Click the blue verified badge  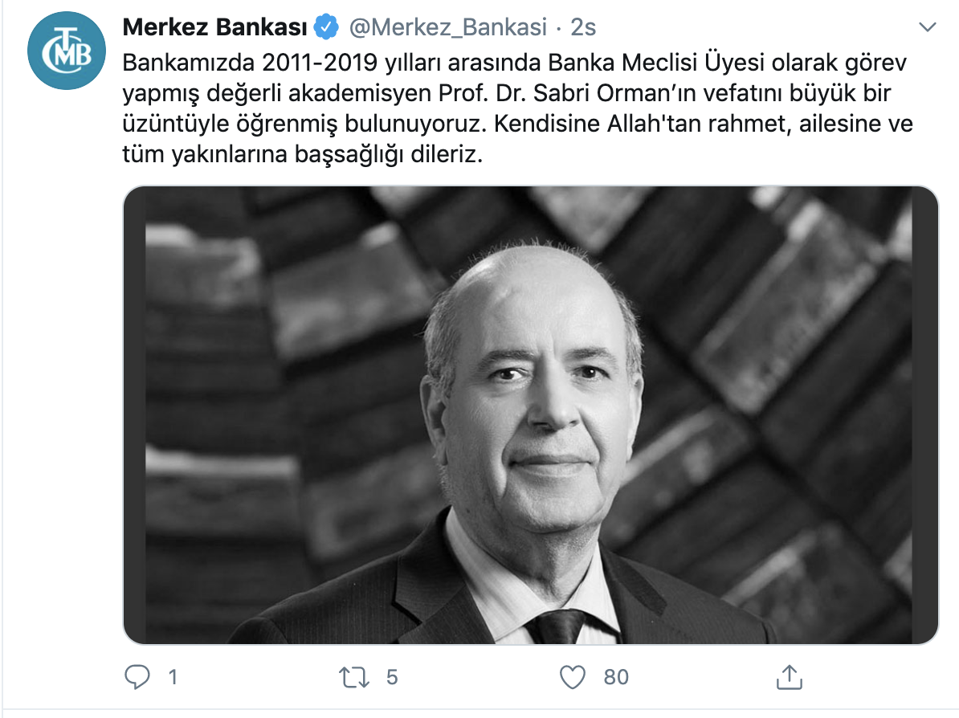pos(327,27)
